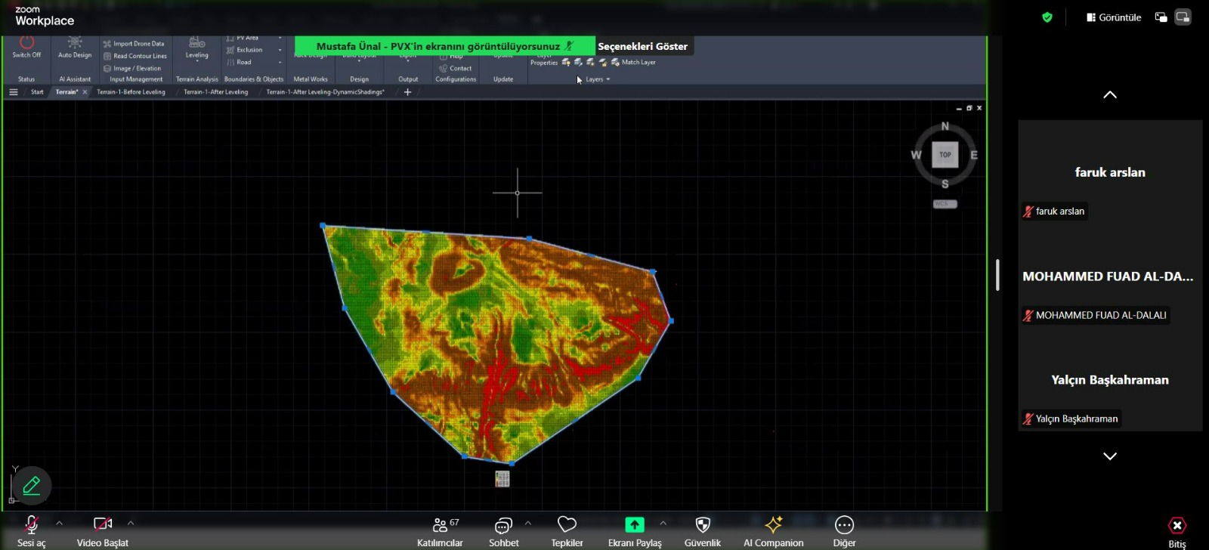Expand the Layers panel dropdown
Screen dimensions: 1209x550
tap(598, 79)
